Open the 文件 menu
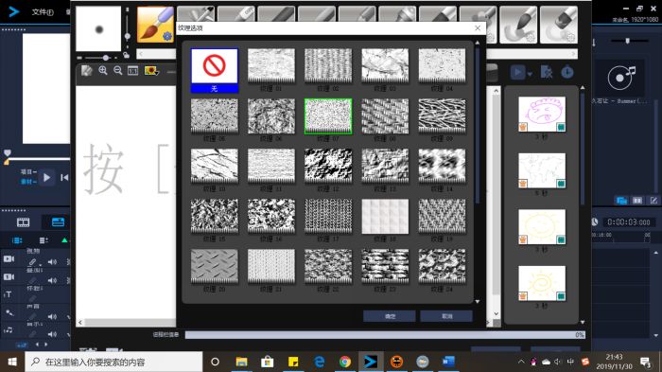662x372 pixels. 43,12
